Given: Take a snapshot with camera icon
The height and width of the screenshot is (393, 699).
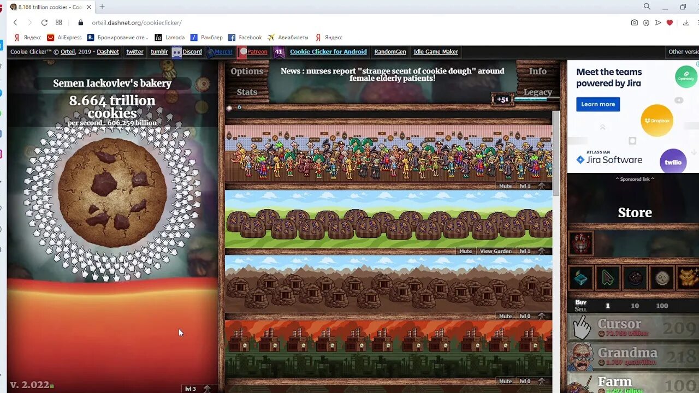Looking at the screenshot, I should click(x=634, y=23).
